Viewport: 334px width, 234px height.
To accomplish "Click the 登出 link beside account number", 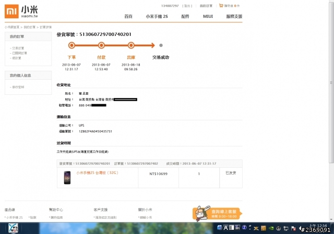I will coord(187,6).
